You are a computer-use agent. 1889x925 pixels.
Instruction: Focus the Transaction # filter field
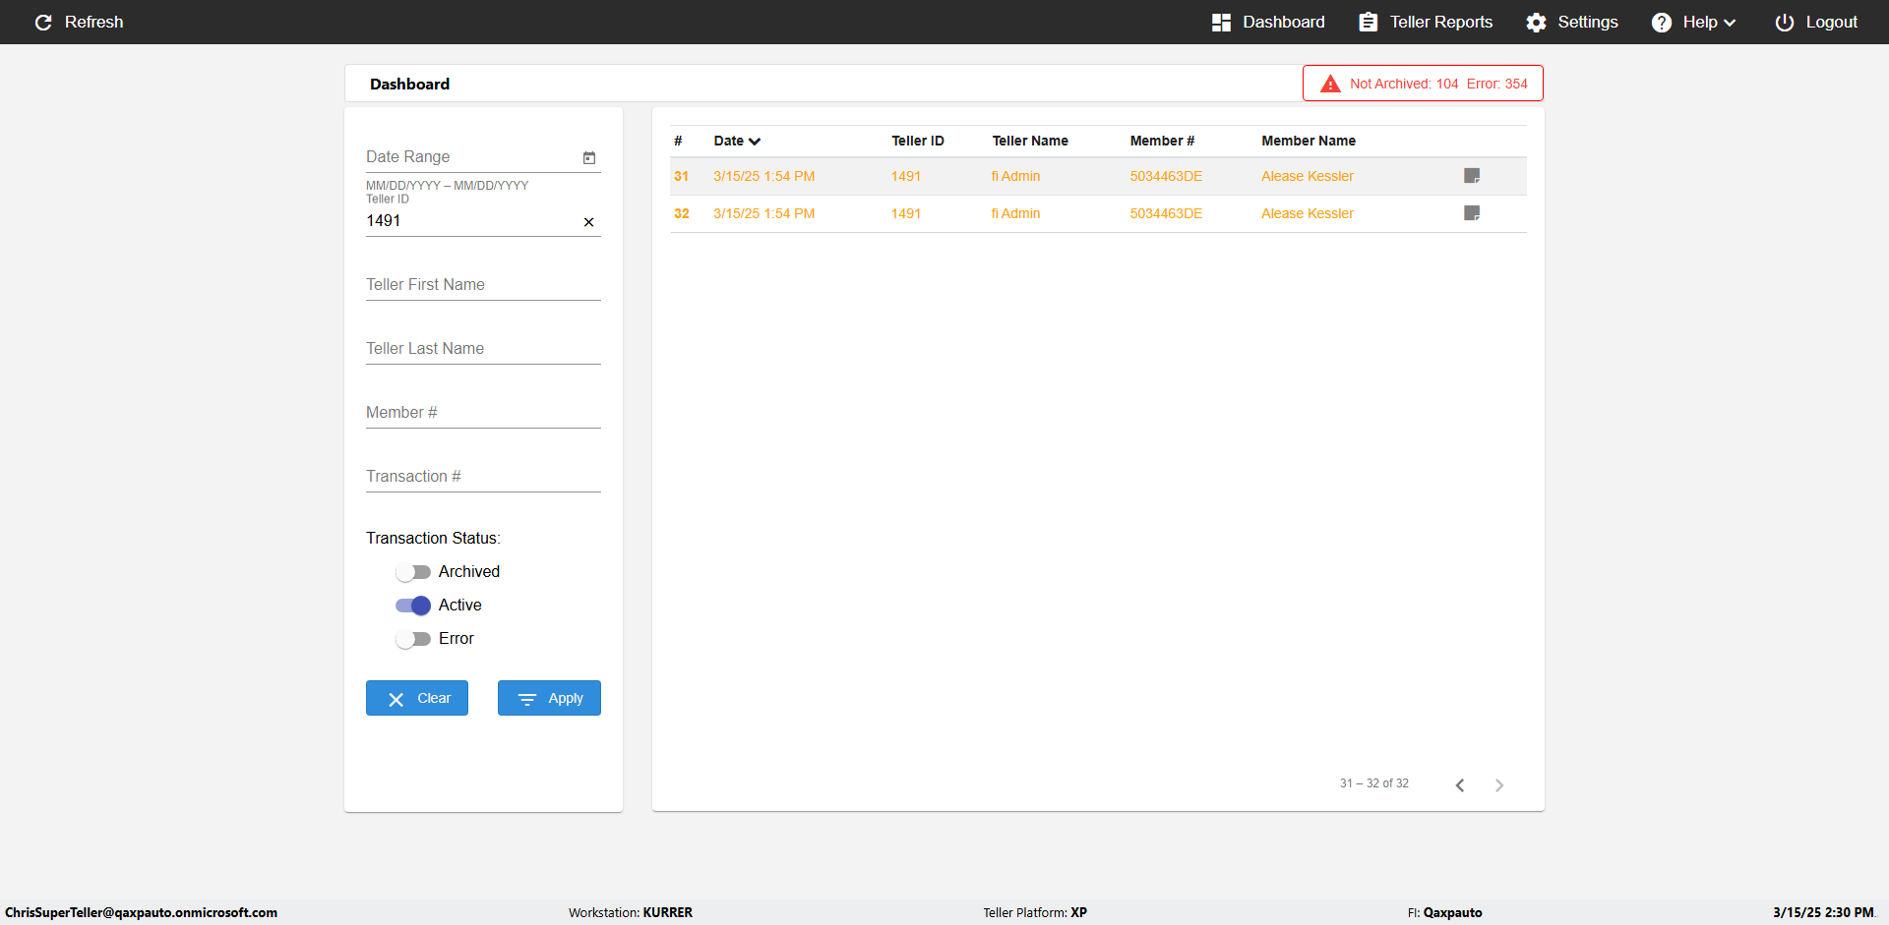click(483, 477)
